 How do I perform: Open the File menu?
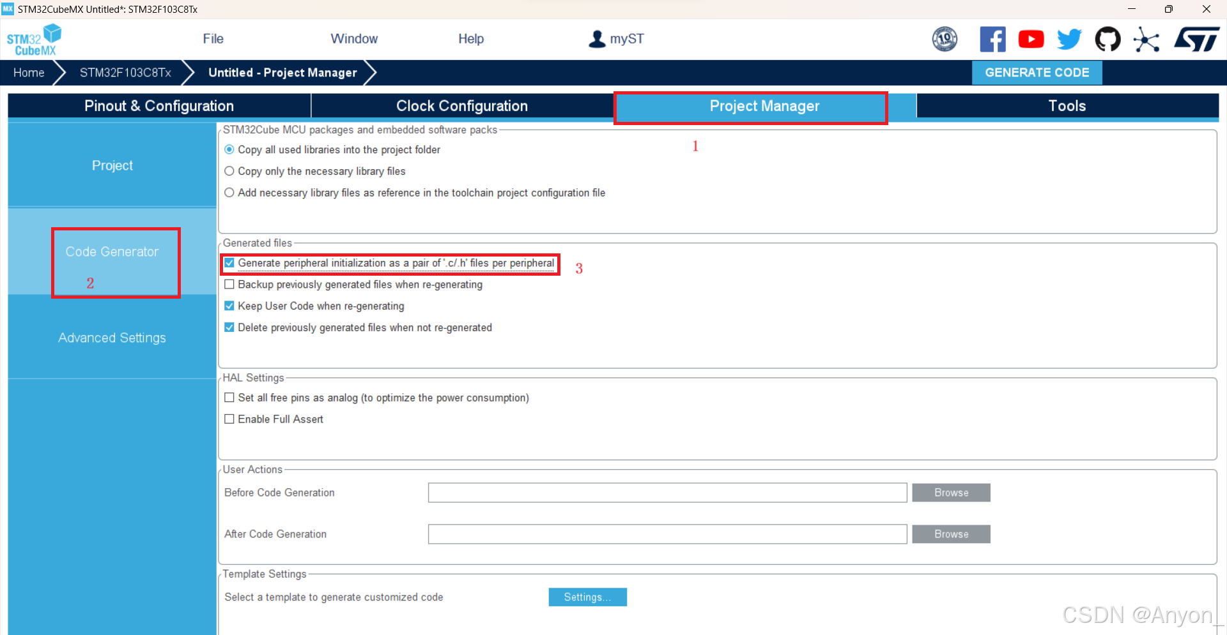[x=213, y=39]
